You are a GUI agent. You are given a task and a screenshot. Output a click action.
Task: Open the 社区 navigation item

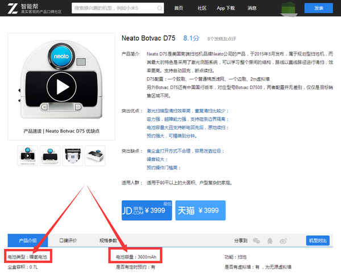click(202, 9)
